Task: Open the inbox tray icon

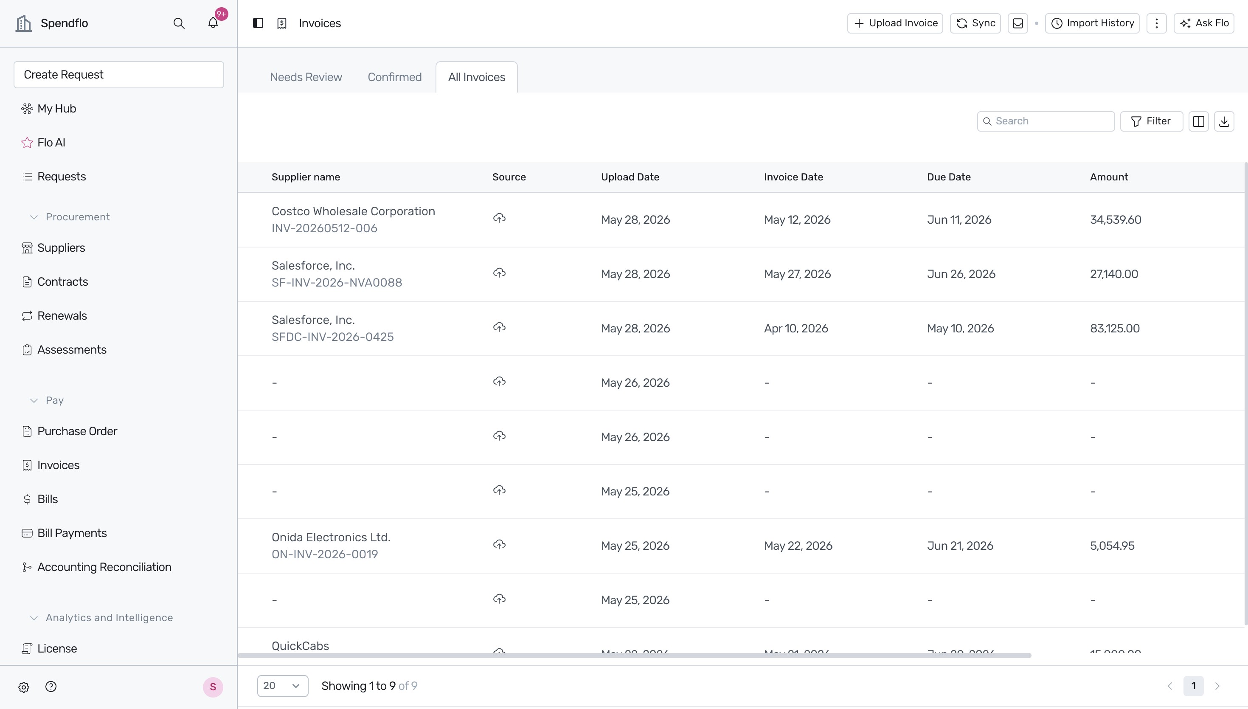Action: pos(1017,23)
